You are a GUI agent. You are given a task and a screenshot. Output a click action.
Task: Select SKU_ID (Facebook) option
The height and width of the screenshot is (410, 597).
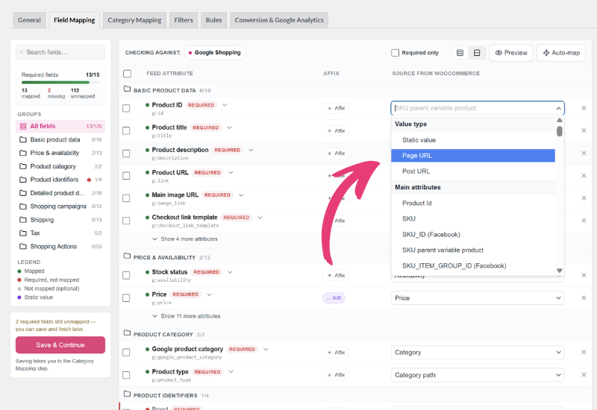[473, 234]
